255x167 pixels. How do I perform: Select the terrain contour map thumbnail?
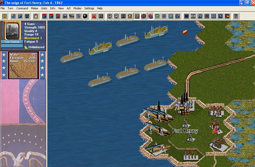coord(23,65)
